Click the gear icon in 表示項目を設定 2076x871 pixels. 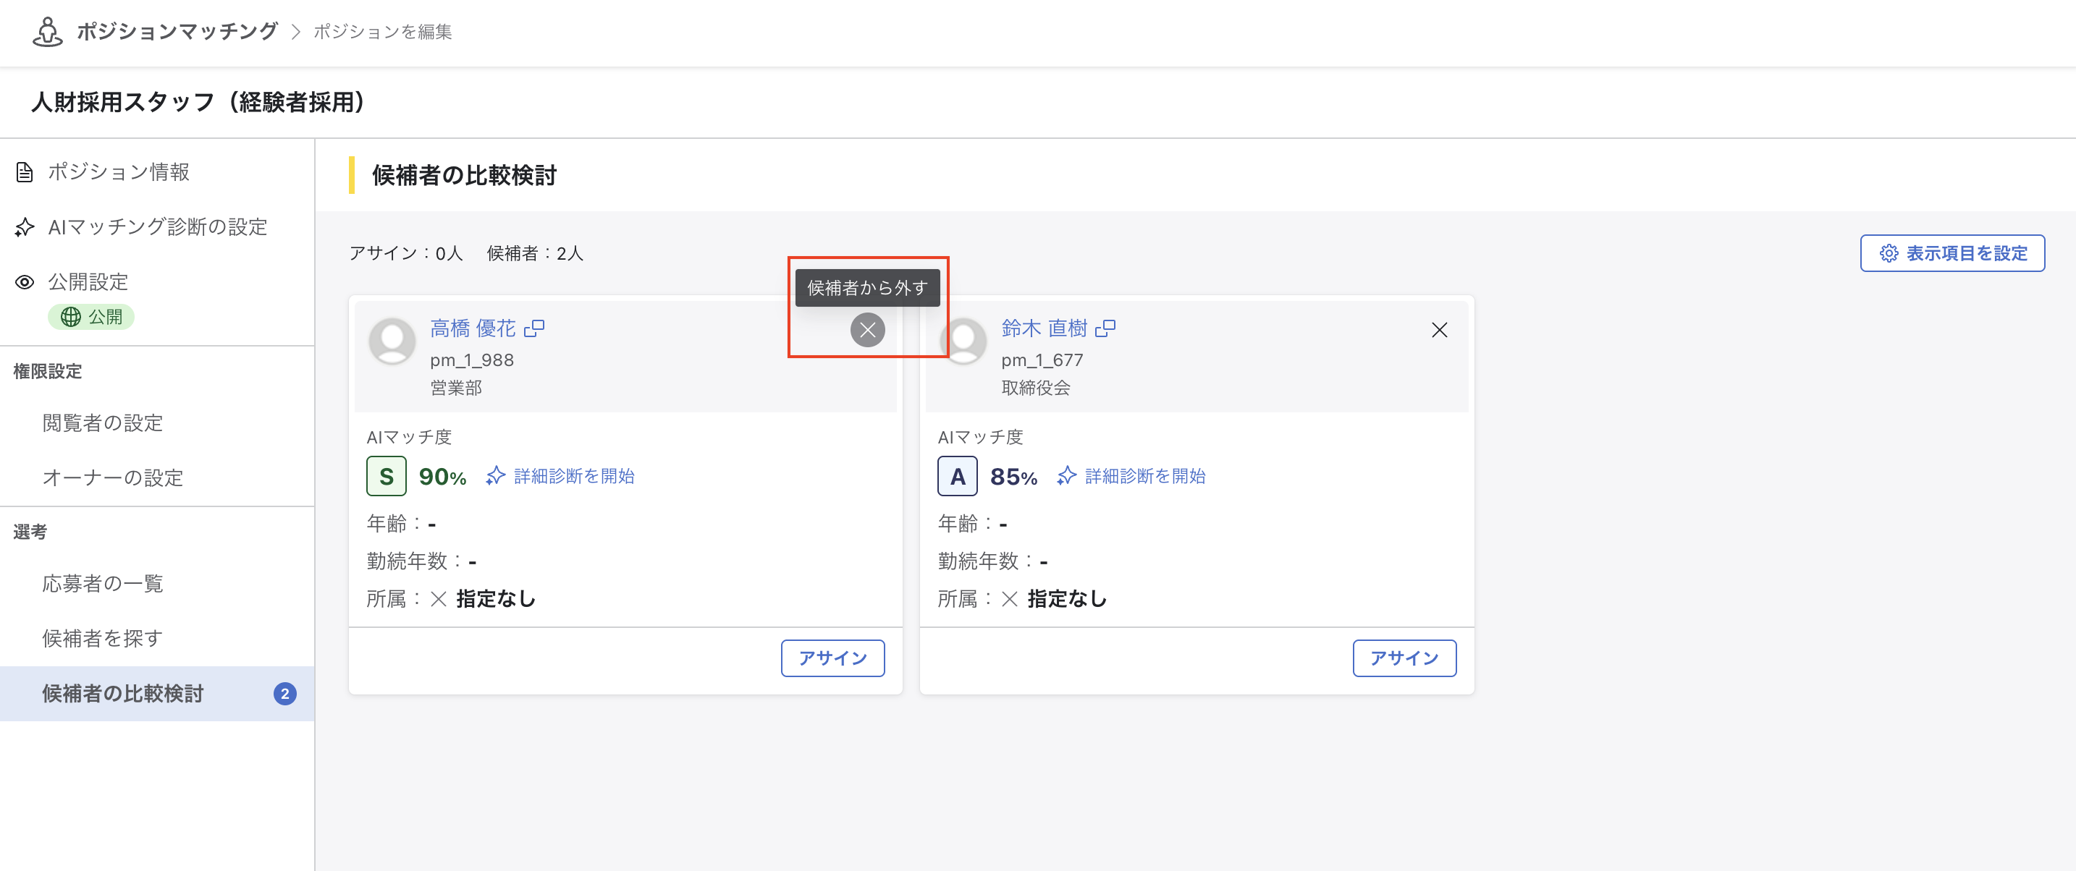tap(1889, 253)
